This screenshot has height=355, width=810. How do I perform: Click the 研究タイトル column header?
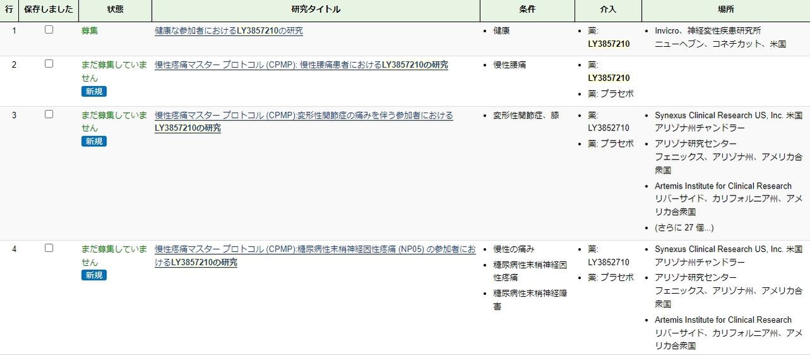pos(316,9)
